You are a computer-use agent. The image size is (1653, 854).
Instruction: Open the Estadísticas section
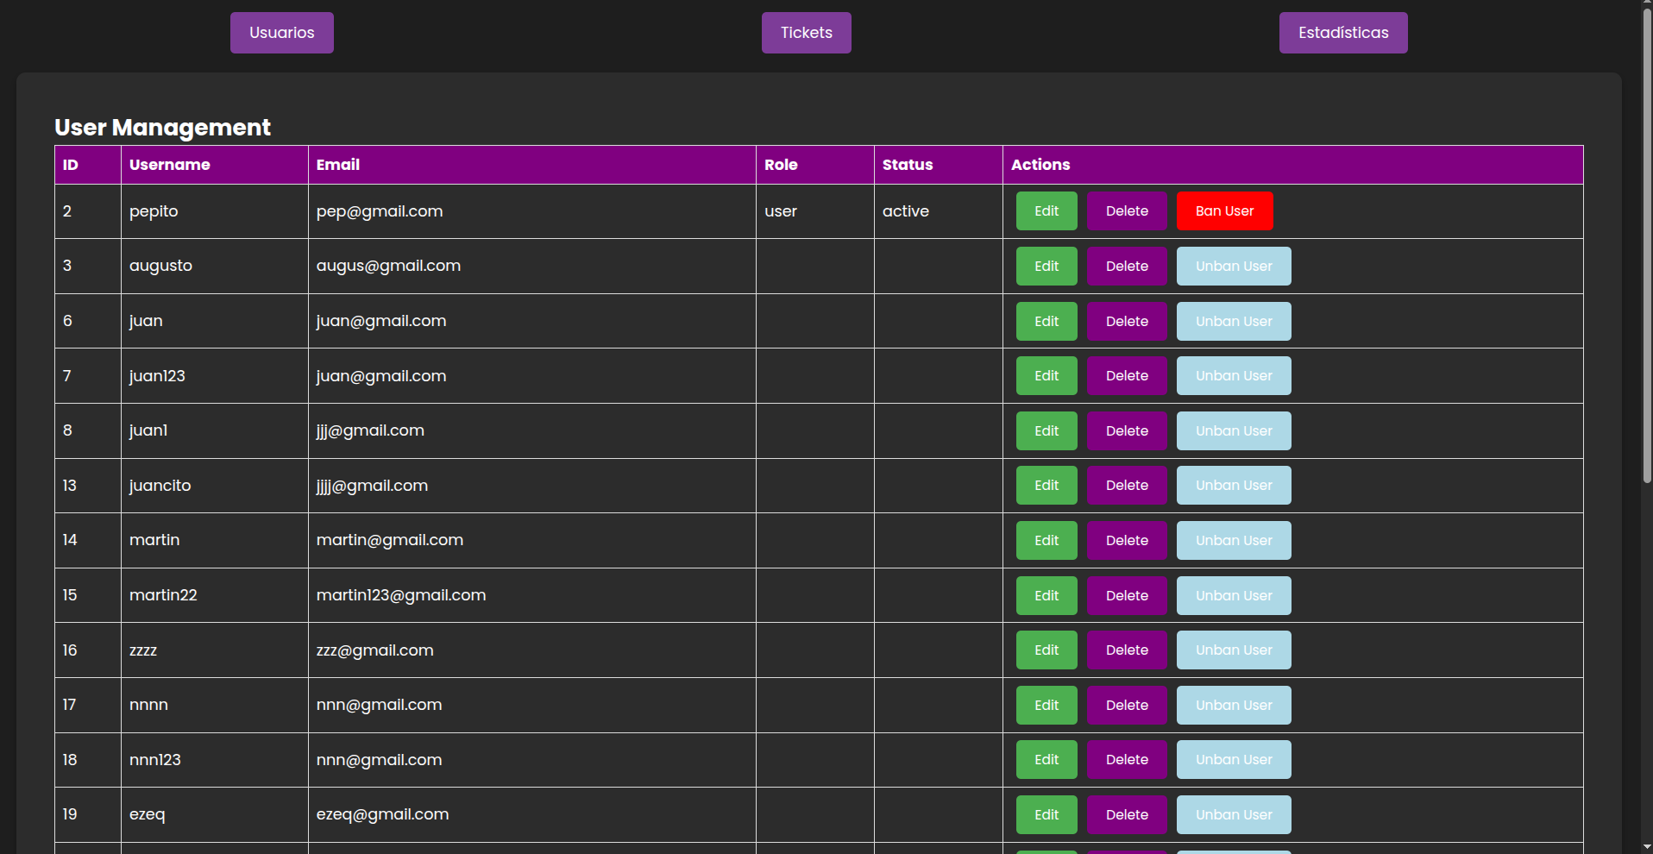(1343, 33)
